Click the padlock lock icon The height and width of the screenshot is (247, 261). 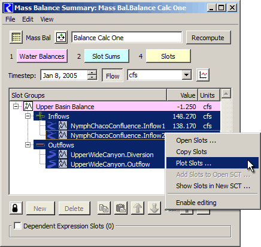16,208
